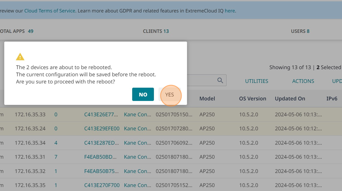Click serial 02501807180... in the 172.16.35.31 row
Viewport: 342px width, 191px height.
pos(174,157)
